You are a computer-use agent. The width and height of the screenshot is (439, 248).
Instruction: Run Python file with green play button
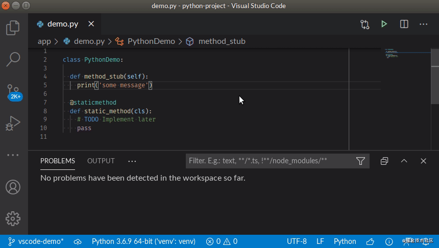point(384,24)
